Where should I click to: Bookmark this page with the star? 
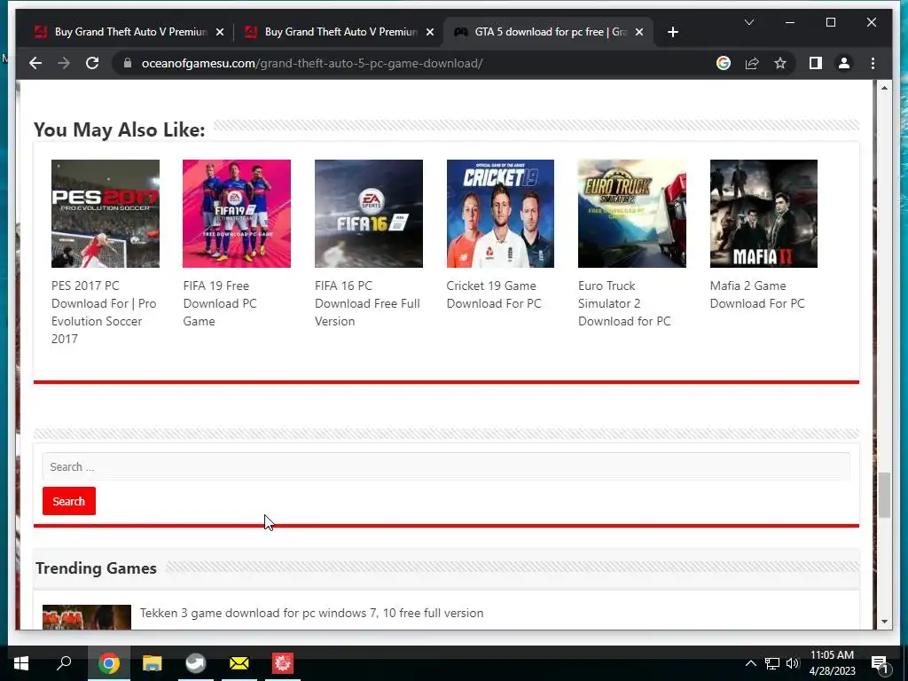[x=780, y=63]
